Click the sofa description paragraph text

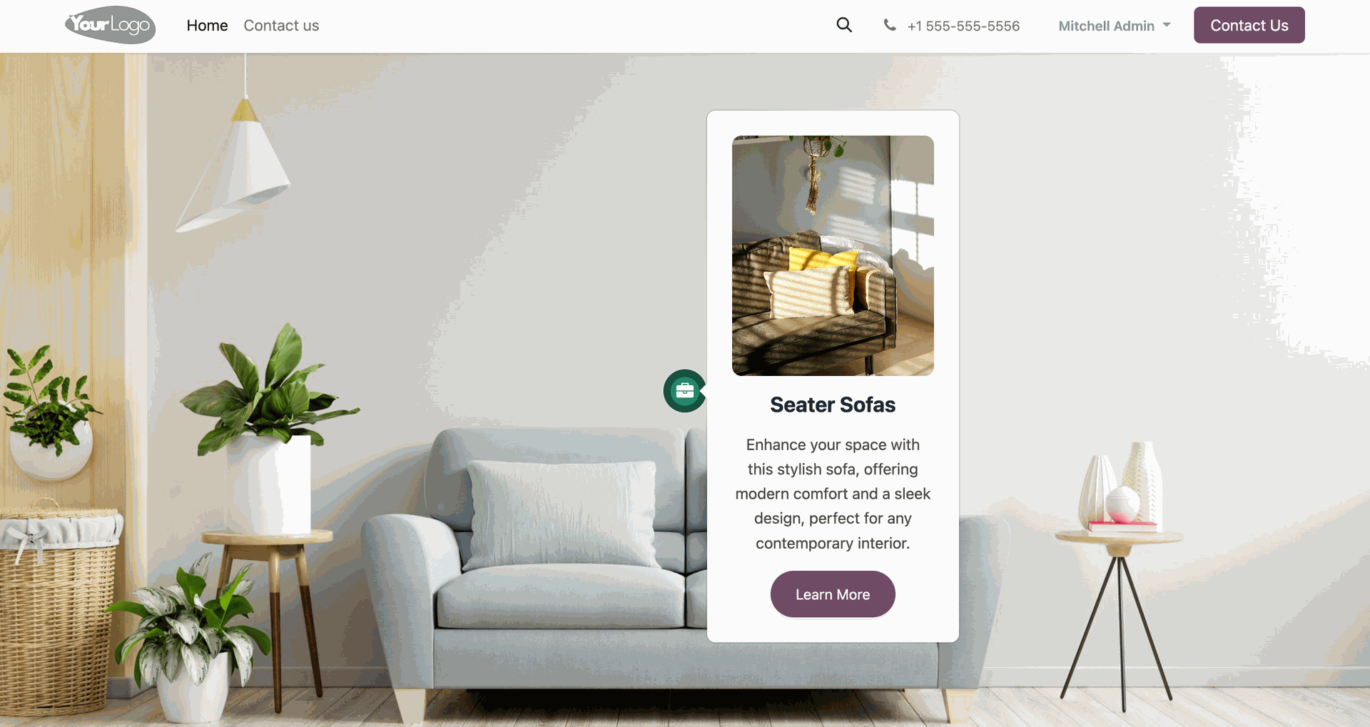pos(833,494)
